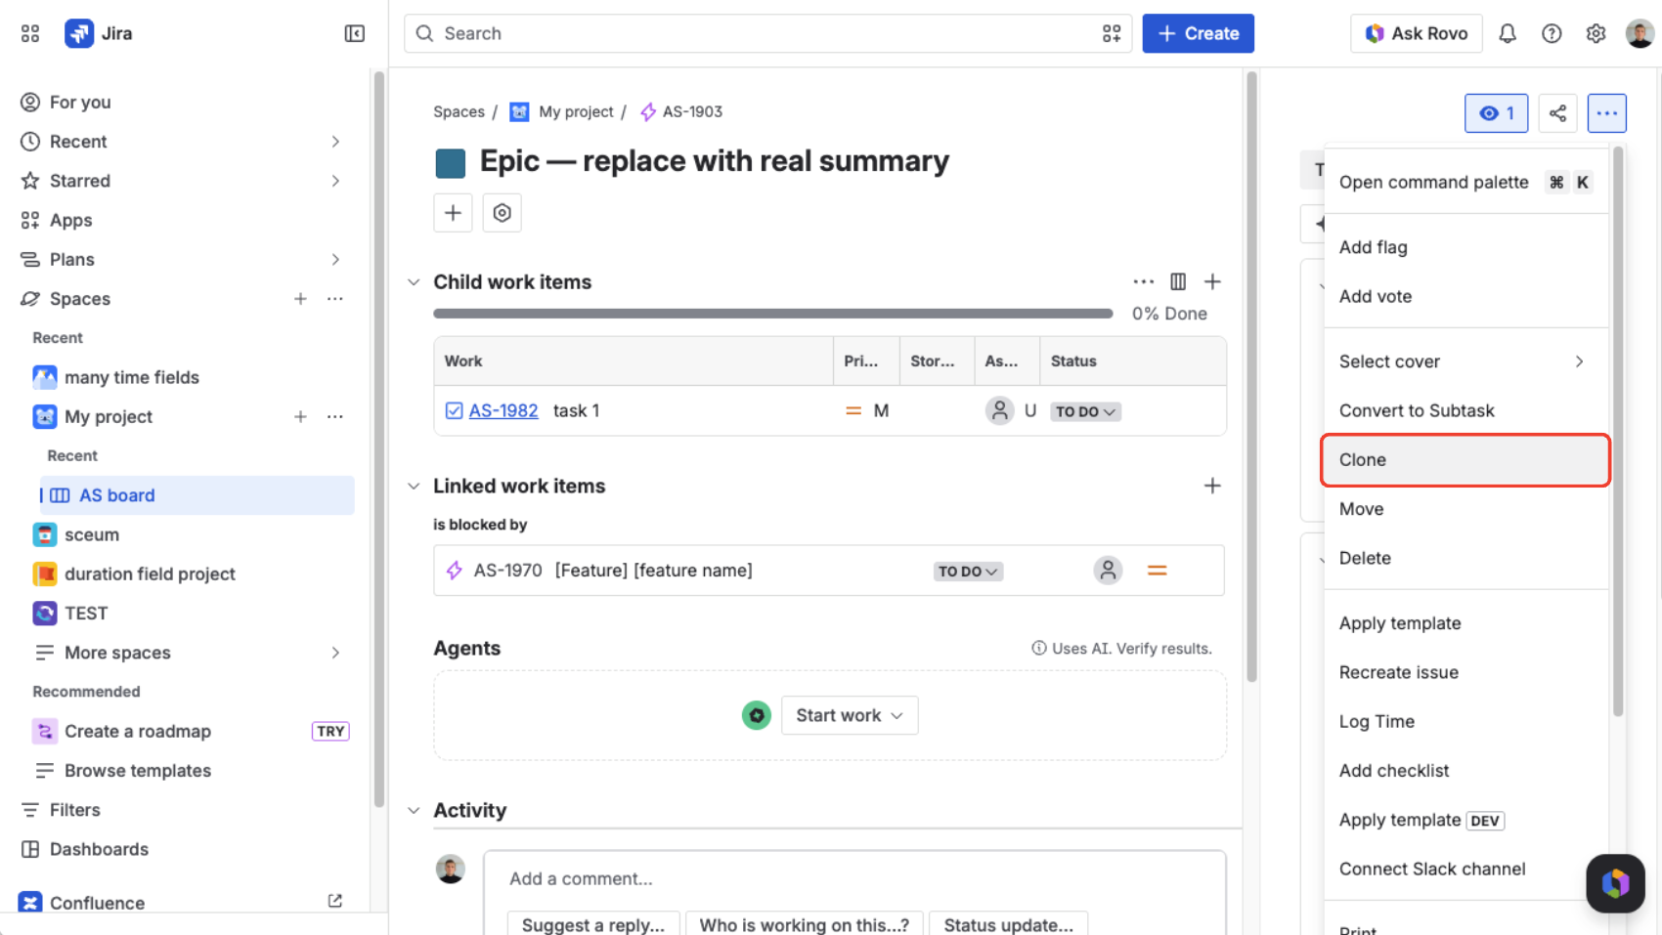The image size is (1662, 935).
Task: Collapse the Child work items section
Action: point(414,282)
